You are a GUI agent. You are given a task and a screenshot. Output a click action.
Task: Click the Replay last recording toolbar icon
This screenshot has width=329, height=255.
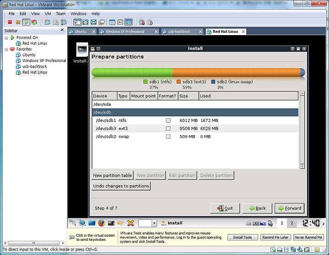coord(150,22)
